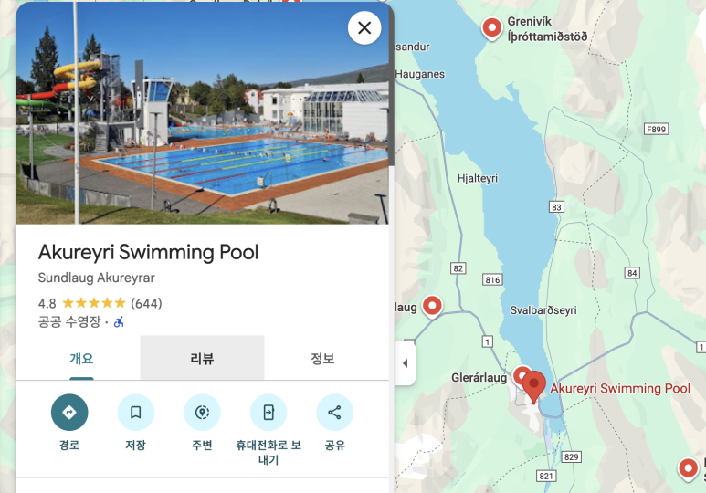Click the Hjalteyri town label on map
The height and width of the screenshot is (493, 706).
(x=478, y=178)
